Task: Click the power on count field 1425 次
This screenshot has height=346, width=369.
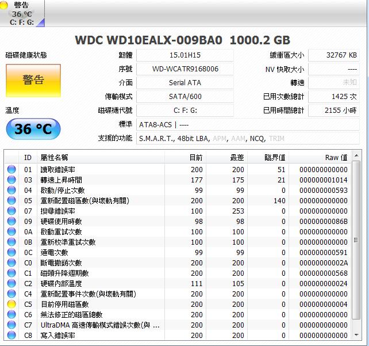Action: pyautogui.click(x=334, y=97)
